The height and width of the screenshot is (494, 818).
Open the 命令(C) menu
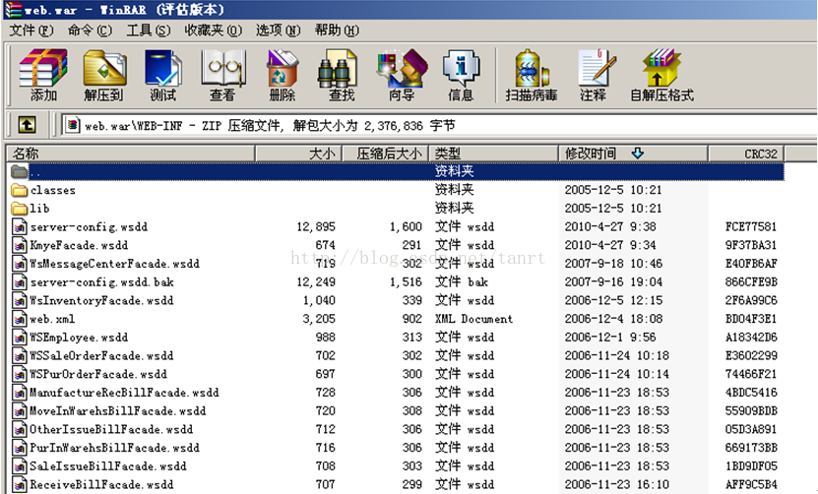click(90, 31)
